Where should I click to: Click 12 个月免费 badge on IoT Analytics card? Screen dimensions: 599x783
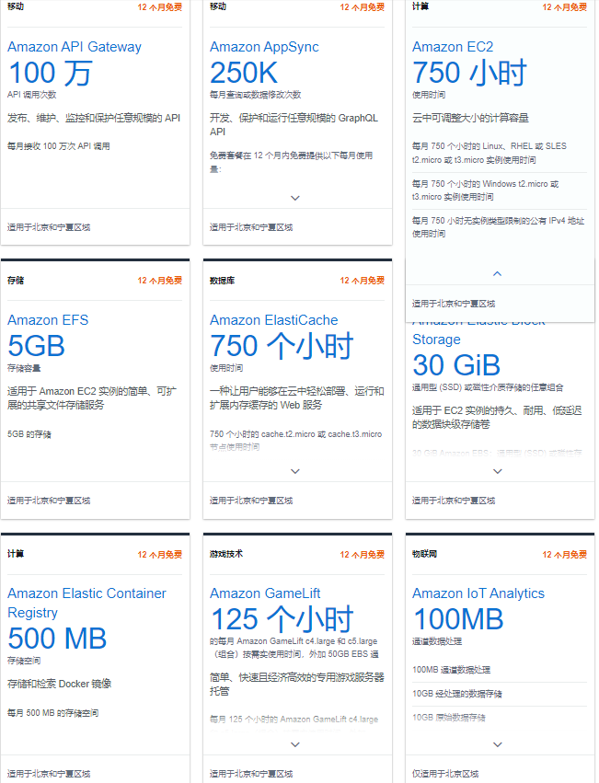click(565, 554)
